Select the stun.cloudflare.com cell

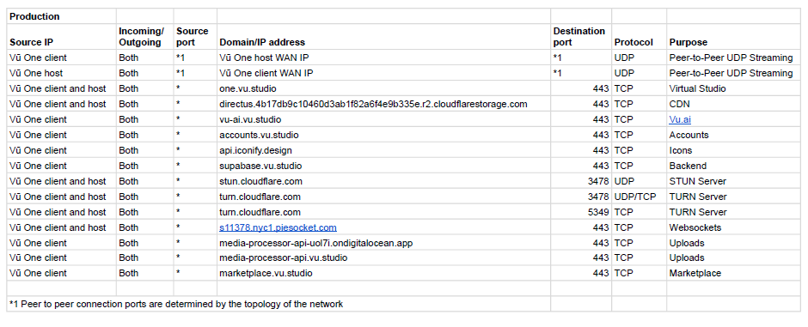[x=383, y=181]
